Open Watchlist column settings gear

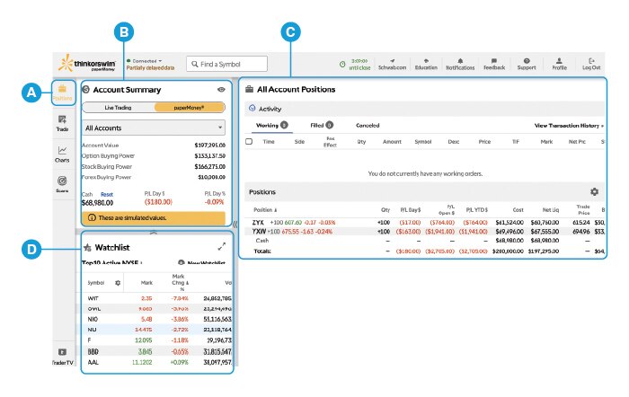tap(118, 283)
